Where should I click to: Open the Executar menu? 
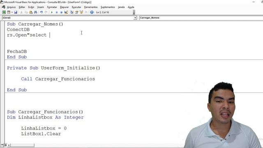[76, 7]
